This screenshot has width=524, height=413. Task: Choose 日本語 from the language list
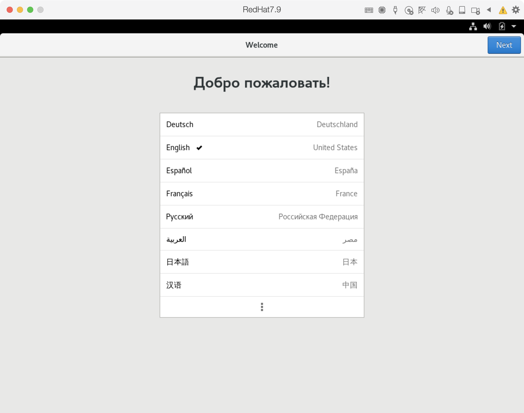[262, 262]
